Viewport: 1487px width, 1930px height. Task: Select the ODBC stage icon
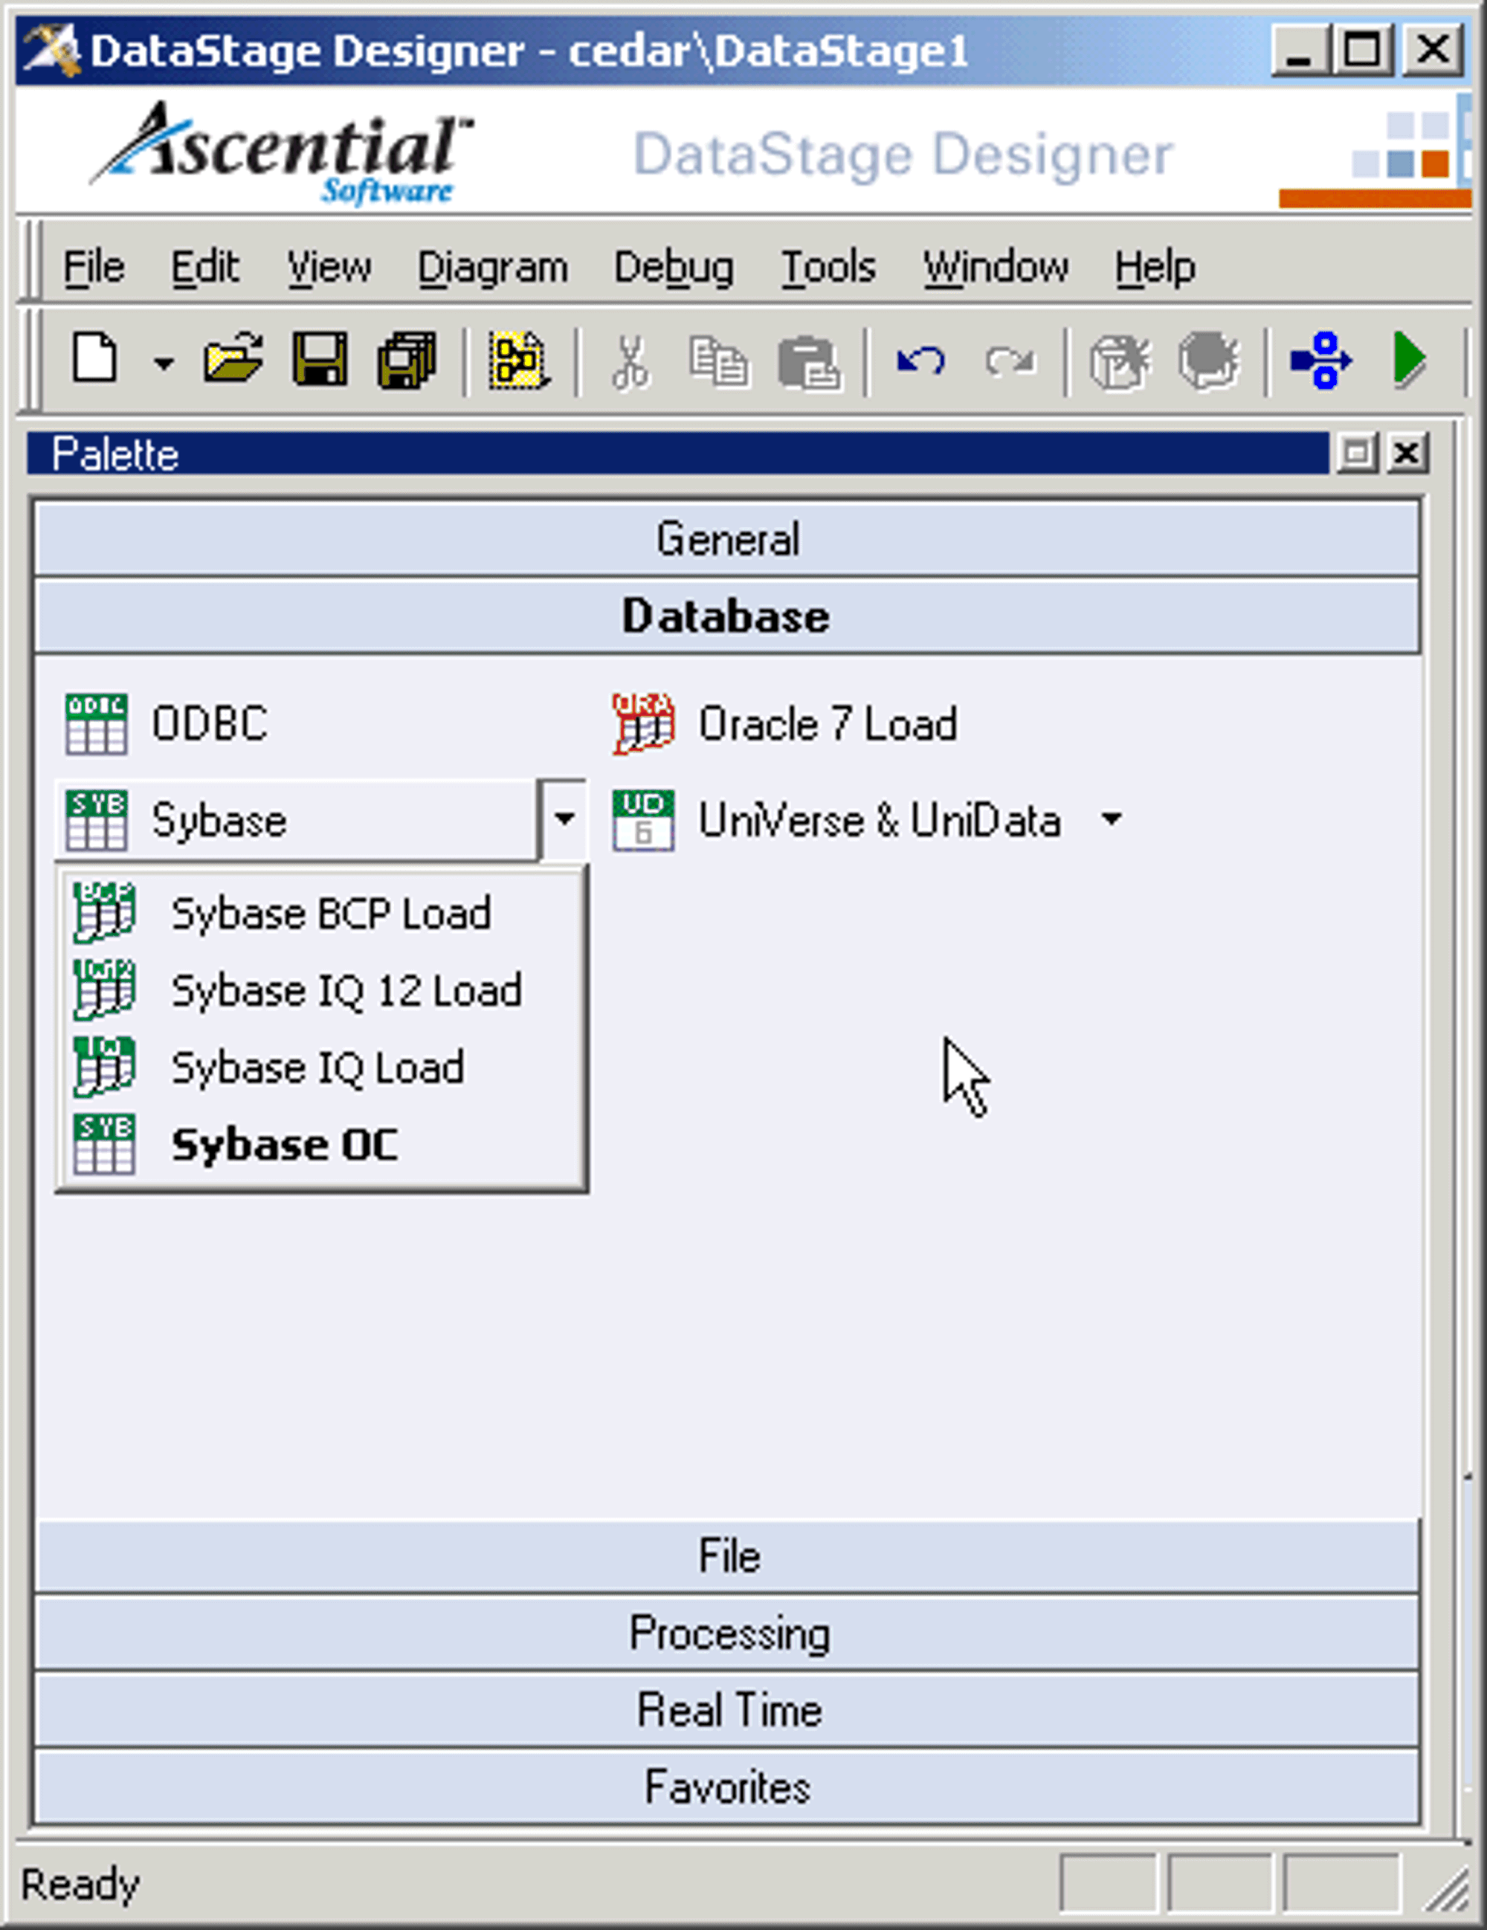coord(97,724)
